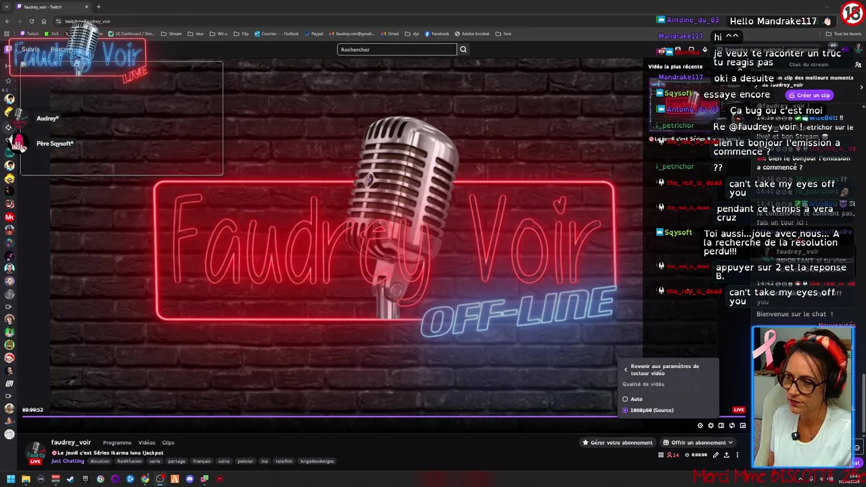Screen dimensions: 866x487
Task: Click the Windows Start button
Action: tap(10, 479)
